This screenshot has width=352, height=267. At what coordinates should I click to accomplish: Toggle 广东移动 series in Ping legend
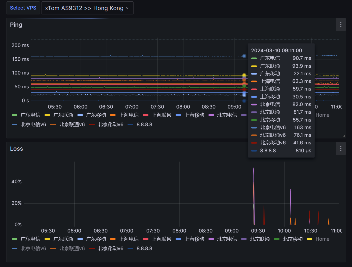pyautogui.click(x=96, y=115)
